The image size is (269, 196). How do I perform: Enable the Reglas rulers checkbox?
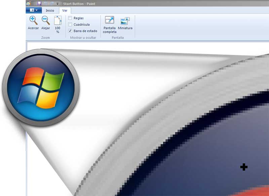pyautogui.click(x=70, y=18)
